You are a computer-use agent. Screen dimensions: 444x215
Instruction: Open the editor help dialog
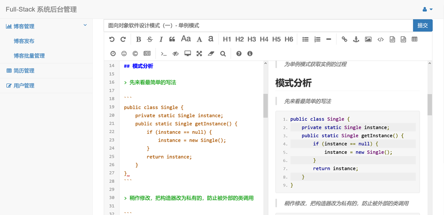pyautogui.click(x=239, y=53)
